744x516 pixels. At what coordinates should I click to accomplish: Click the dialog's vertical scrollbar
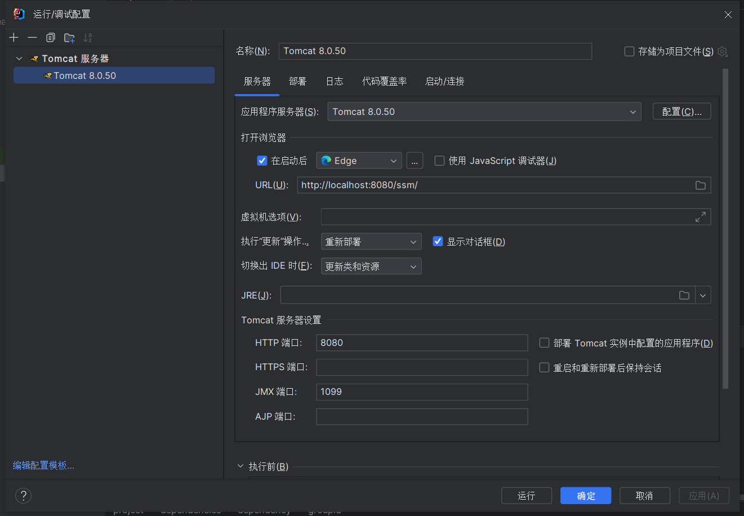pos(725,228)
